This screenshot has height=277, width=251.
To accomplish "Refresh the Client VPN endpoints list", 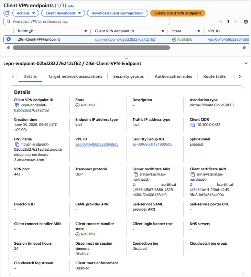I will (7, 13).
